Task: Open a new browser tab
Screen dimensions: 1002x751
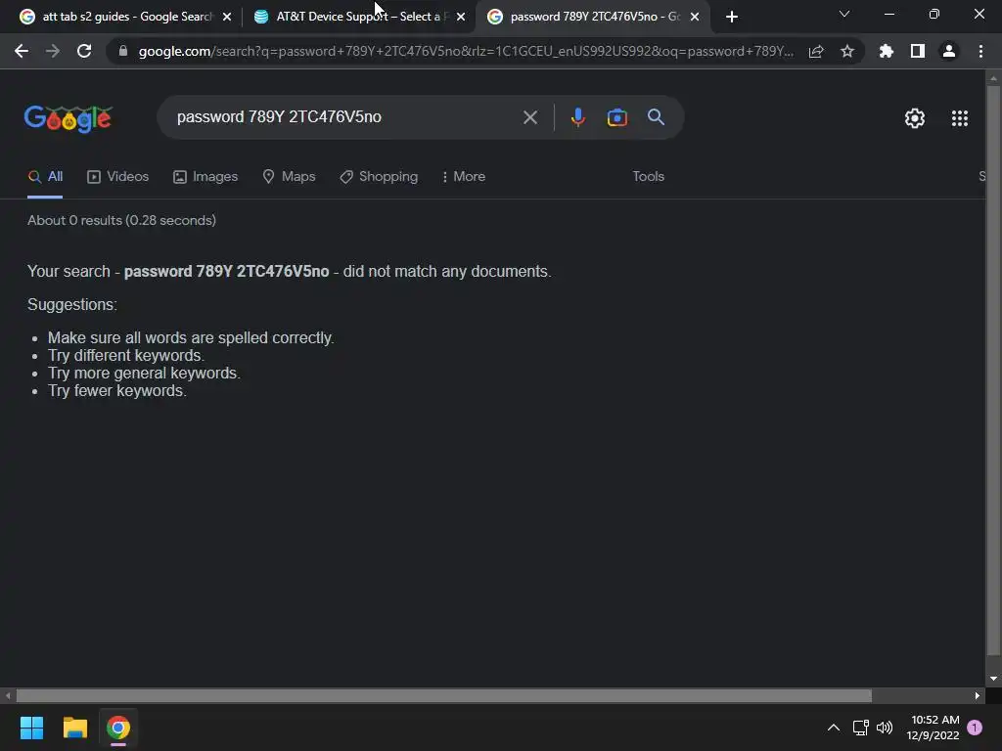Action: point(732,17)
